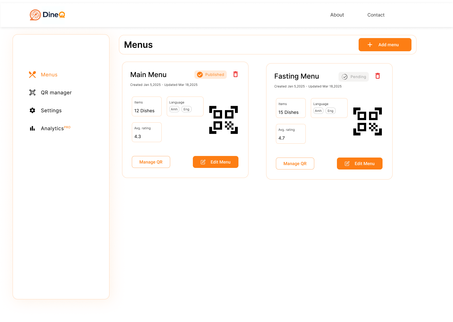Click the Published status badge
Viewport: 453px width, 322px height.
pyautogui.click(x=210, y=75)
